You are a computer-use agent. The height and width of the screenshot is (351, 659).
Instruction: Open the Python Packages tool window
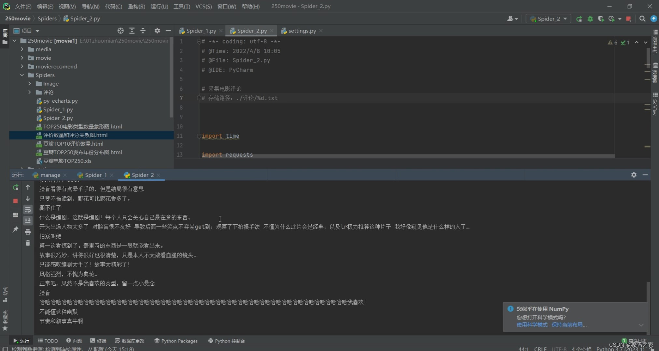pyautogui.click(x=176, y=341)
